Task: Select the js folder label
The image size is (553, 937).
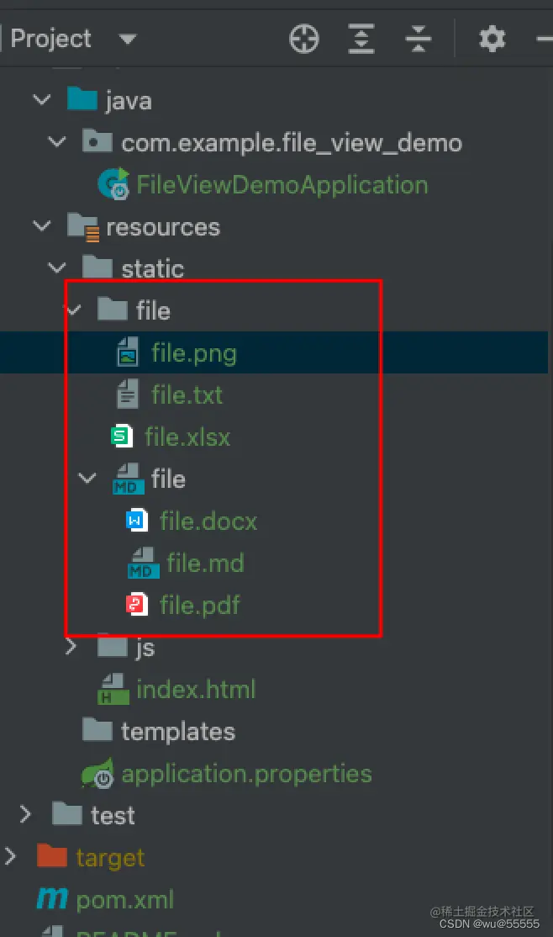Action: coord(145,648)
